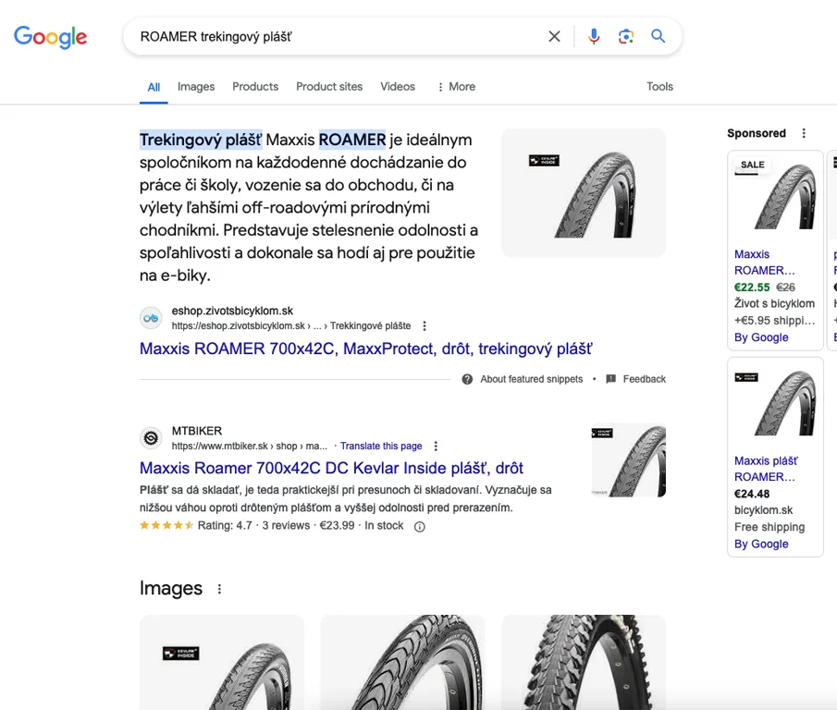Start voice search with microphone icon
The width and height of the screenshot is (837, 710).
click(594, 36)
